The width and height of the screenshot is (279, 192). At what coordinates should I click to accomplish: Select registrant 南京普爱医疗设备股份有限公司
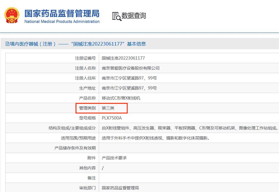click(131, 68)
